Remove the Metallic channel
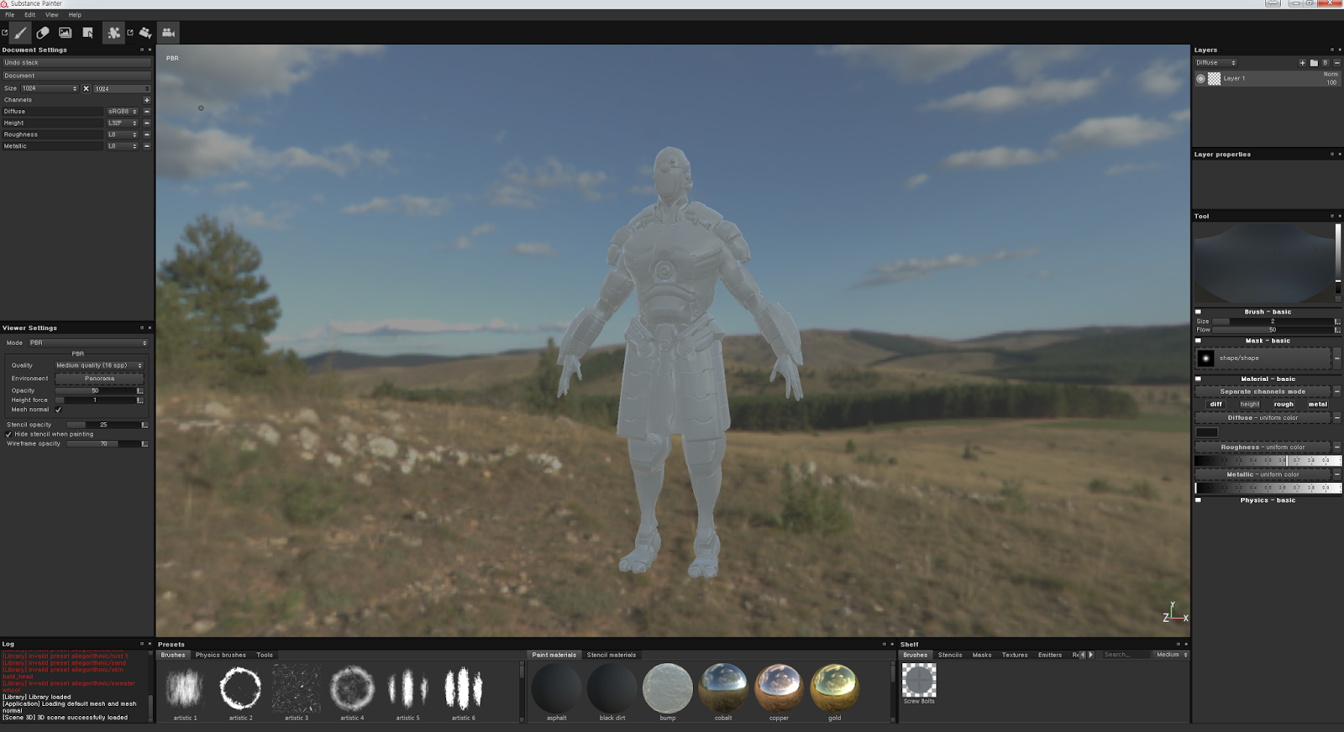Screen dimensions: 1344x732 [147, 146]
